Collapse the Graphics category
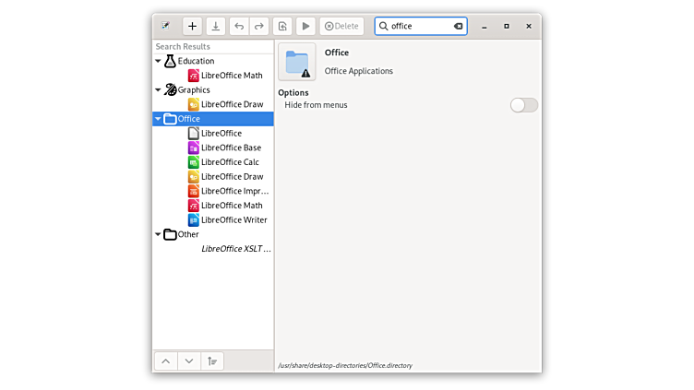 (x=158, y=90)
